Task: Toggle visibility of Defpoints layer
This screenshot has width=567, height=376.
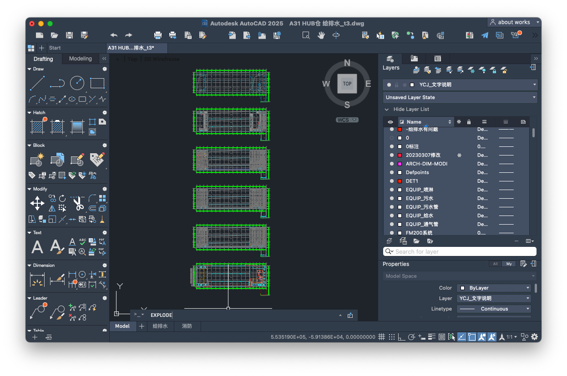Action: (x=391, y=172)
